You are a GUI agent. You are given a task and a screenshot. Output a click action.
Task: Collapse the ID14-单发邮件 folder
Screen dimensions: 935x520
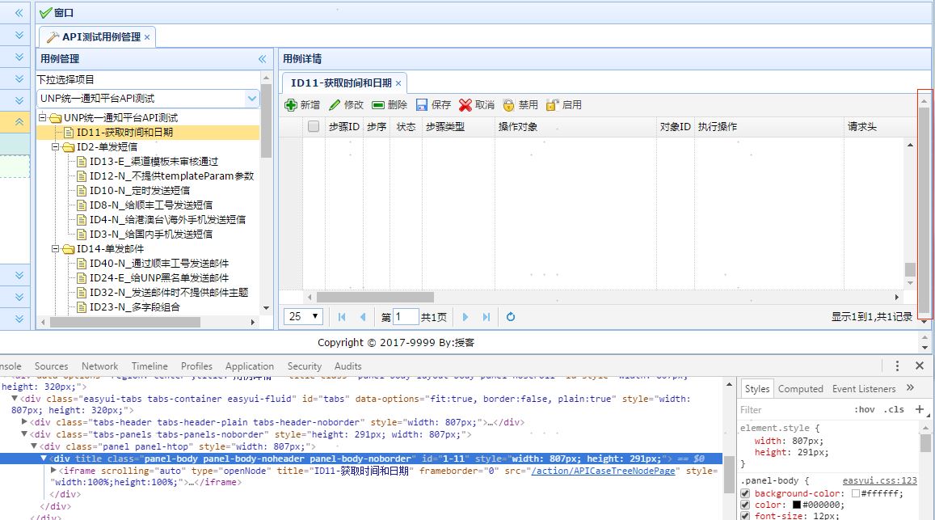(x=55, y=249)
